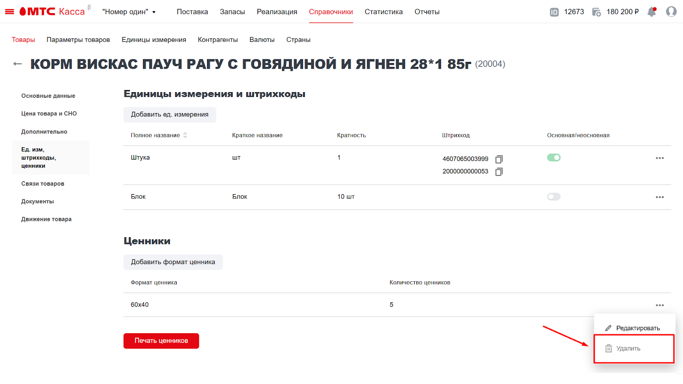Click the Штука unit name cell

click(x=140, y=157)
